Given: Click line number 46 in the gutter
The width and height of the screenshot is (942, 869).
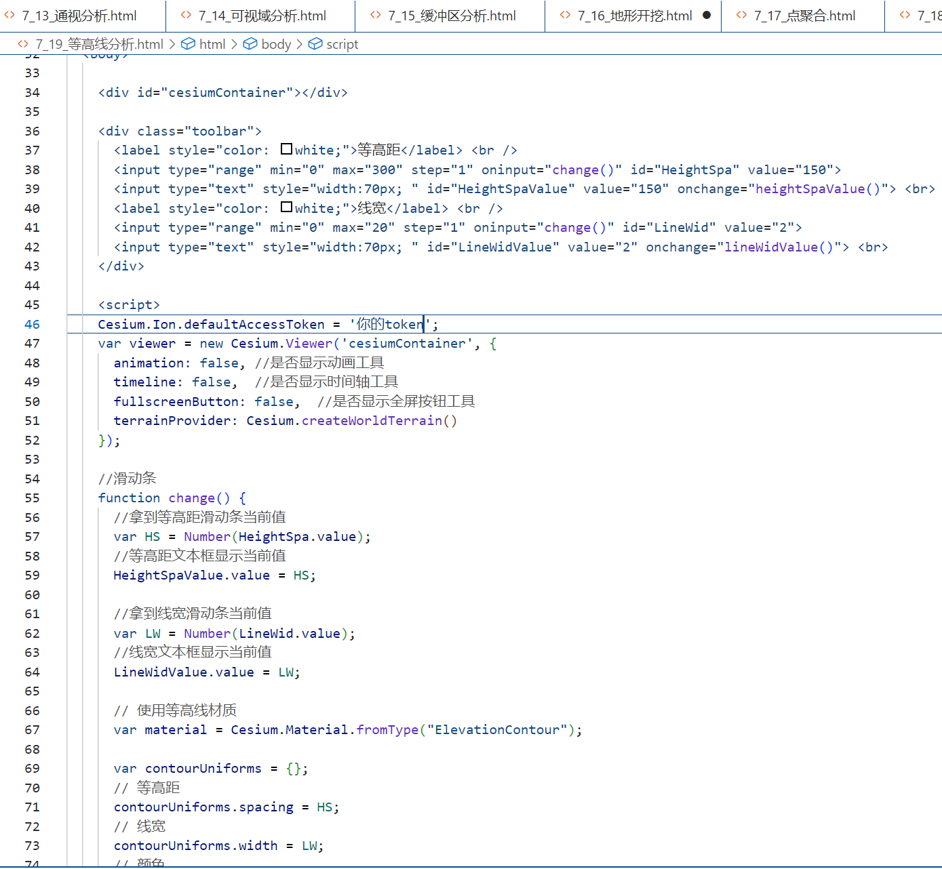Looking at the screenshot, I should (32, 325).
